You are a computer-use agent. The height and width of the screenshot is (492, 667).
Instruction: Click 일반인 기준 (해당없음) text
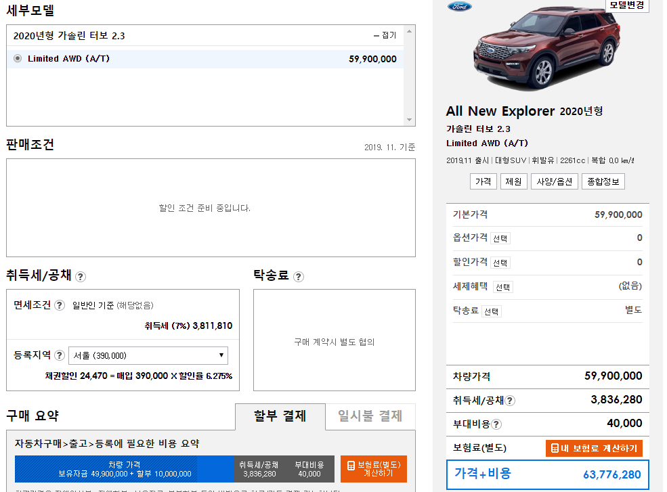pyautogui.click(x=113, y=305)
